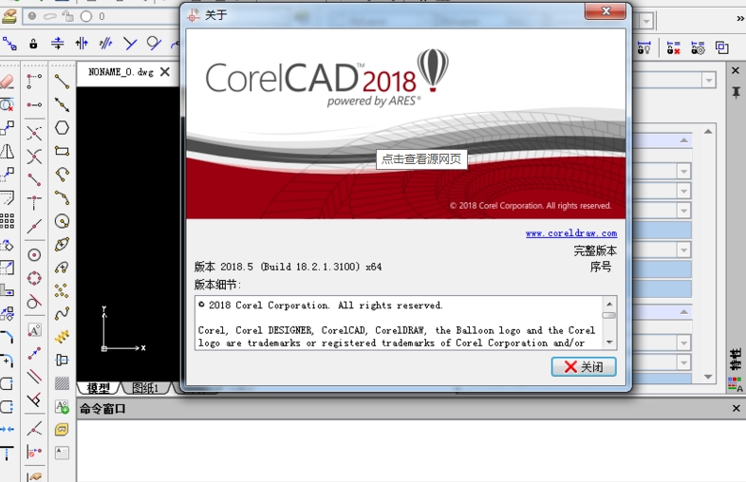Close the 命令窗口 command window panel

(x=736, y=408)
